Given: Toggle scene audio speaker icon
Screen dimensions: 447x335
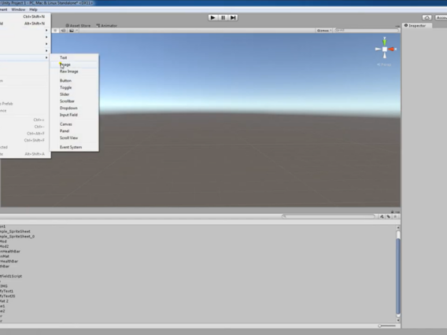Looking at the screenshot, I should (63, 31).
